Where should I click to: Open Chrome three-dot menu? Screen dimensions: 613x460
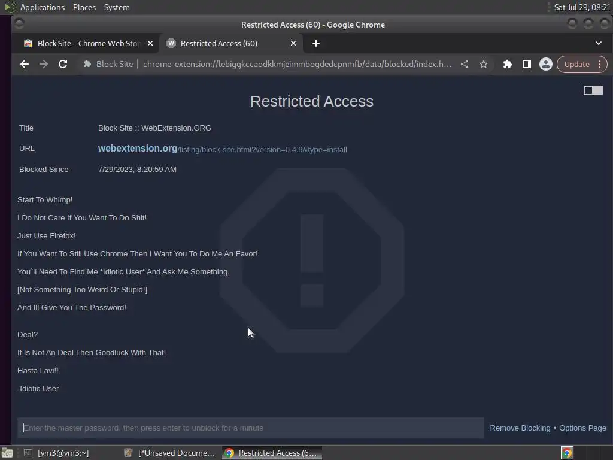pyautogui.click(x=599, y=64)
